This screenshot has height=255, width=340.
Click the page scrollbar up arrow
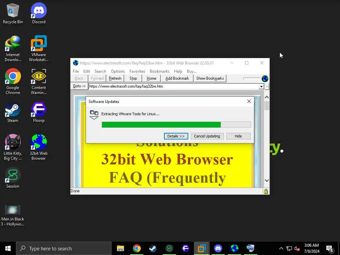[267, 97]
